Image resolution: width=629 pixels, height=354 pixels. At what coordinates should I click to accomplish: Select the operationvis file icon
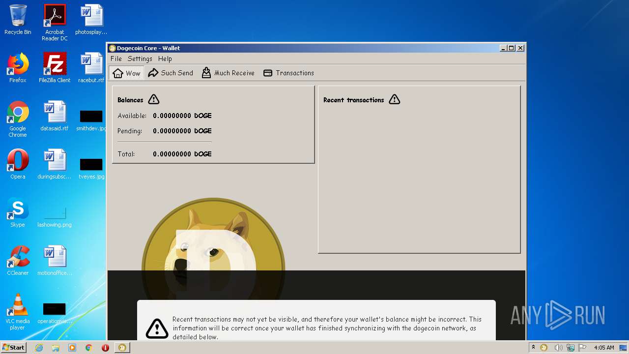pos(55,313)
